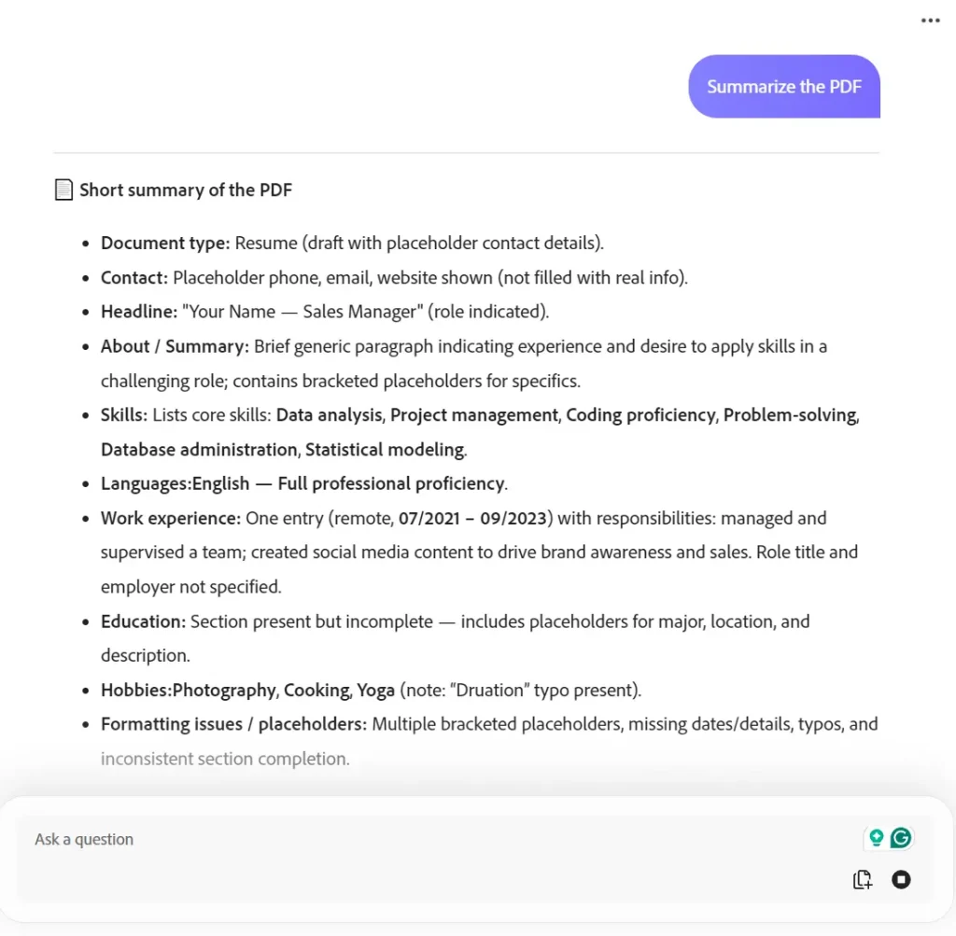Click the 'Database administration' skill text
956x936 pixels.
199,449
